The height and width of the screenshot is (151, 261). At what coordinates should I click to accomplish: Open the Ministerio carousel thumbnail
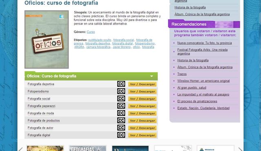[216, 148]
